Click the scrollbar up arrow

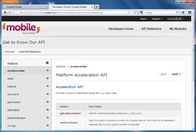pyautogui.click(x=192, y=17)
